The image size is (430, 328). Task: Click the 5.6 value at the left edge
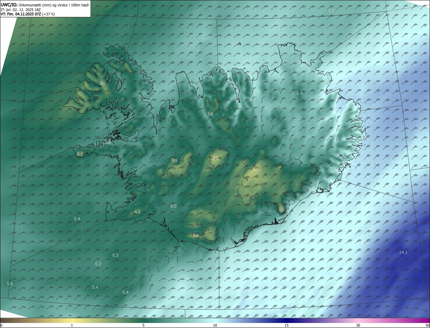coord(10,283)
